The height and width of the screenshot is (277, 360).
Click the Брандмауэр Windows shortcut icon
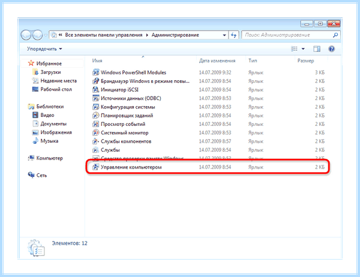pos(95,81)
